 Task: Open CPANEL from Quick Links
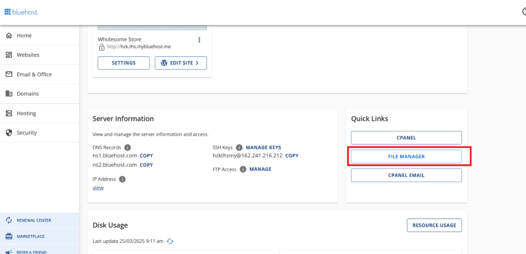(x=406, y=138)
